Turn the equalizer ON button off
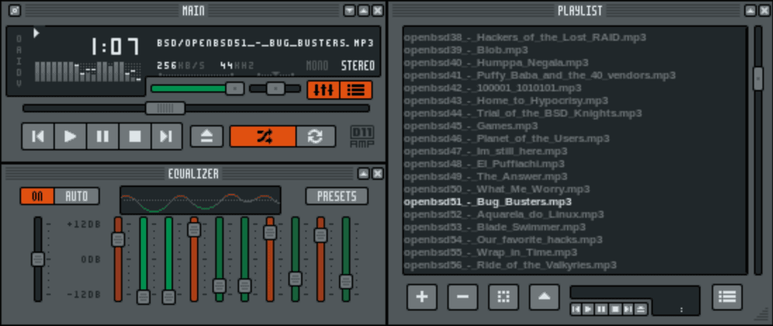The image size is (773, 326). pos(37,196)
